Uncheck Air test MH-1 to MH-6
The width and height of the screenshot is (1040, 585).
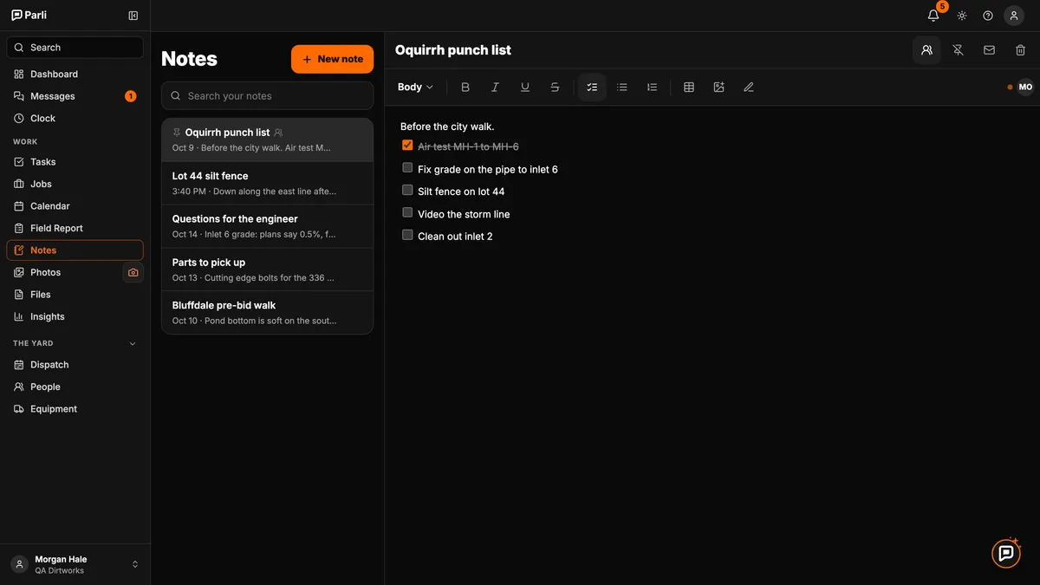coord(407,146)
